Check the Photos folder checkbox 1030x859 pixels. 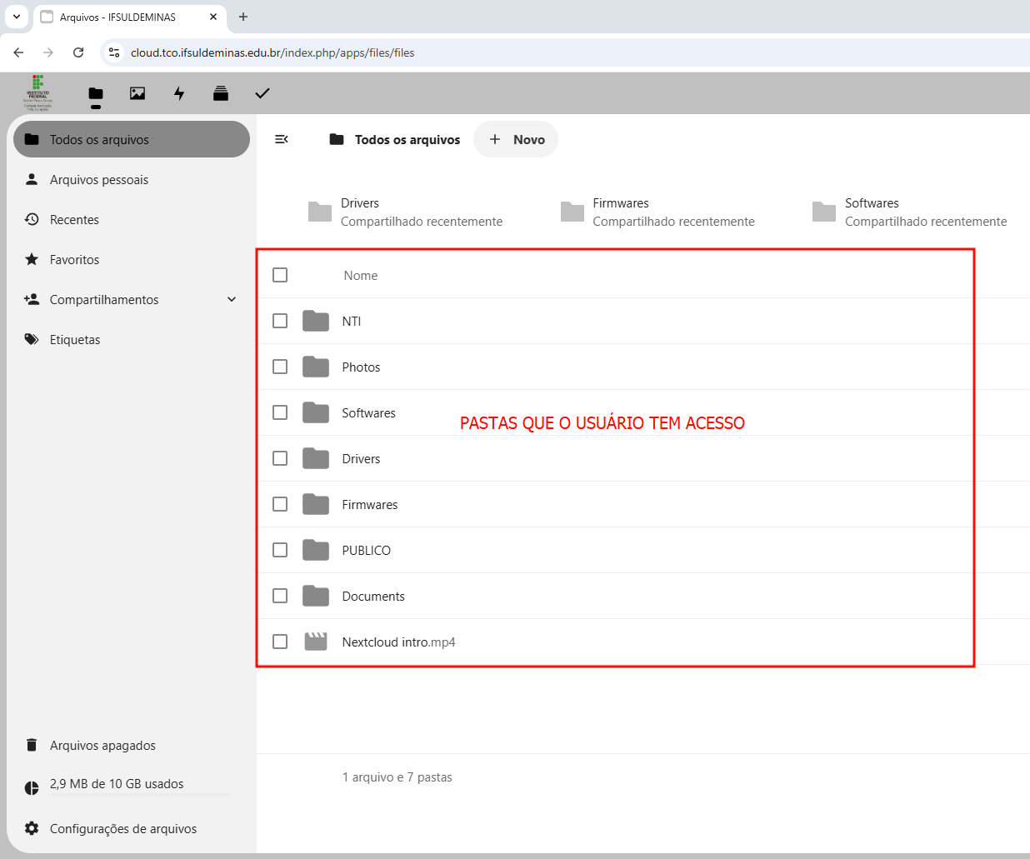pos(280,367)
